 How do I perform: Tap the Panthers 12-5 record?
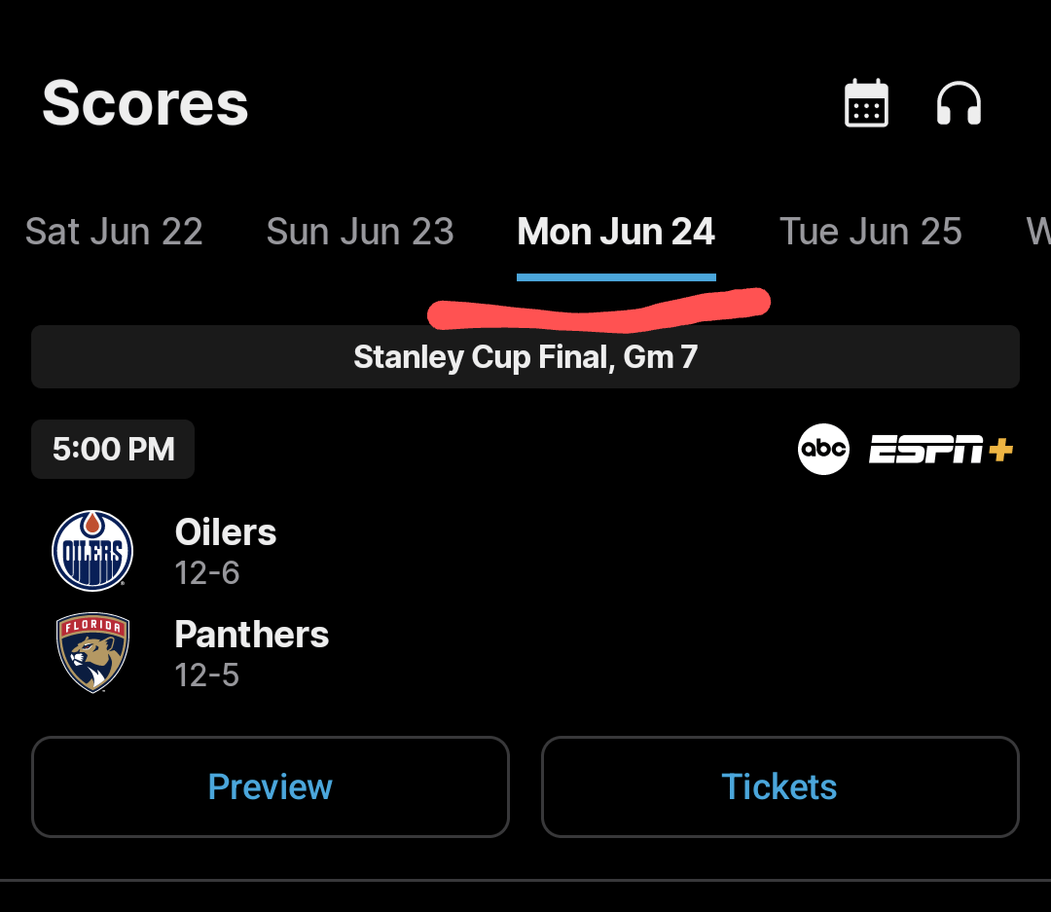tap(207, 675)
